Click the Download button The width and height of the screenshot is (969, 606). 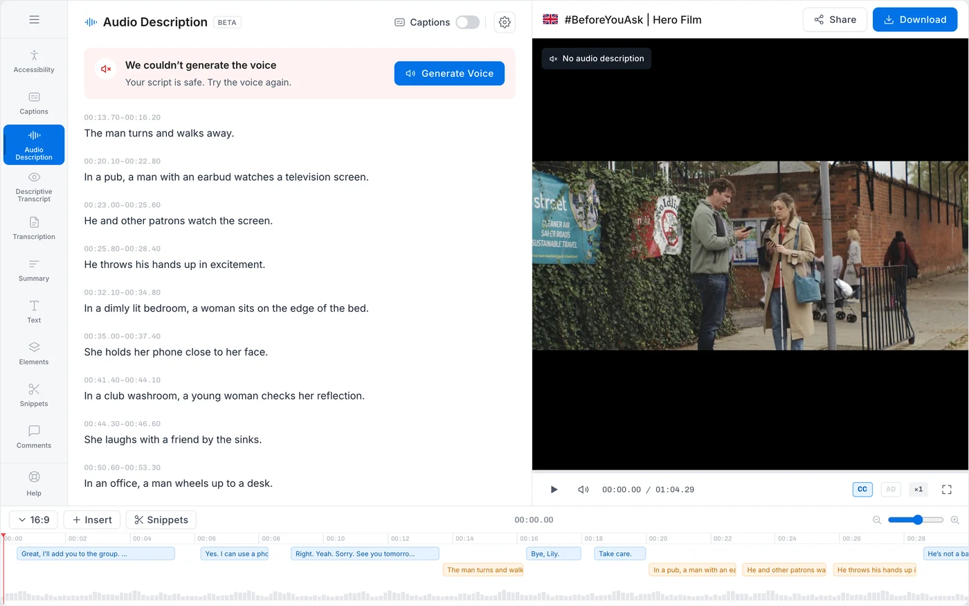click(x=915, y=19)
